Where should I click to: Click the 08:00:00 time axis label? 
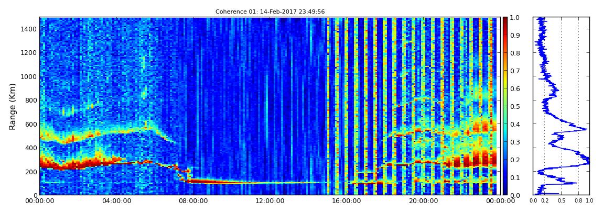pos(192,201)
